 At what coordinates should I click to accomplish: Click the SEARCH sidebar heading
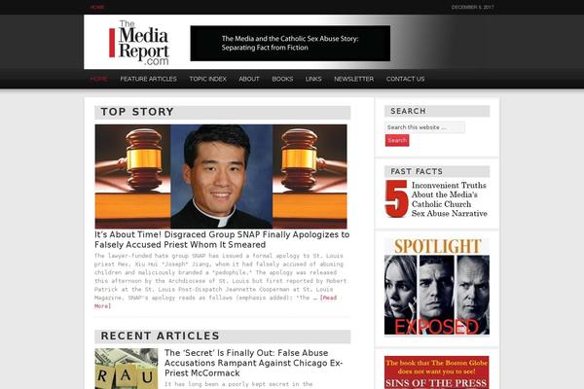(x=408, y=111)
